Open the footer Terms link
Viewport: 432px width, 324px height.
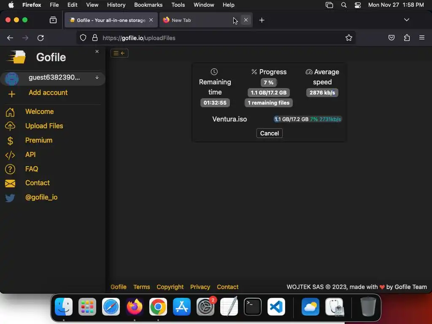142,287
